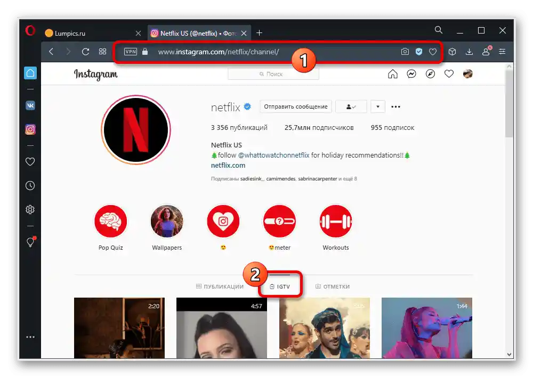Click the Отправить сообщение button
The image size is (533, 378).
[295, 106]
